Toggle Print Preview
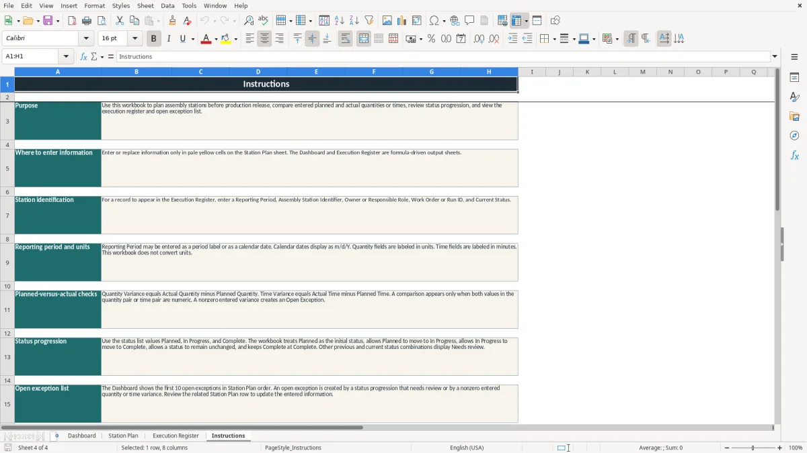Viewport: 807px width, 453px height. click(101, 21)
